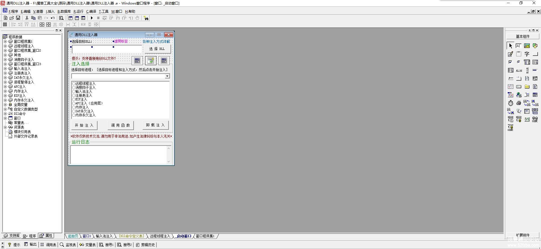The width and height of the screenshot is (541, 249).
Task: Pick the Progress bar component icon
Action: pyautogui.click(x=535, y=70)
